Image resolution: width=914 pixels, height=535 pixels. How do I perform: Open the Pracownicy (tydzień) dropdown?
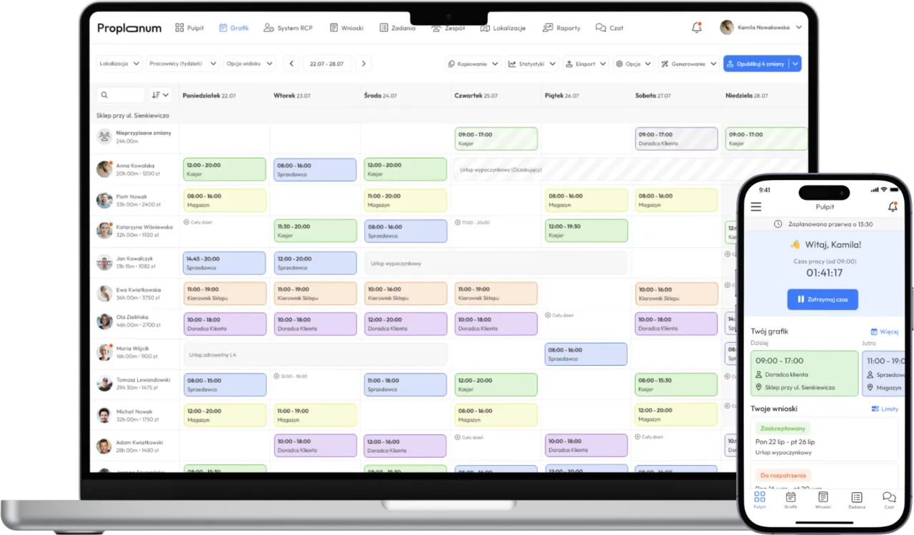[184, 64]
